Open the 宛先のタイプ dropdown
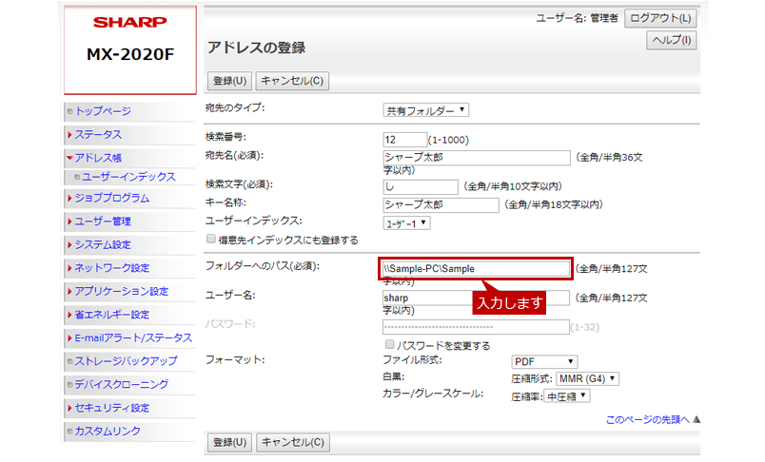Screen dimensions: 765x462 click(425, 110)
